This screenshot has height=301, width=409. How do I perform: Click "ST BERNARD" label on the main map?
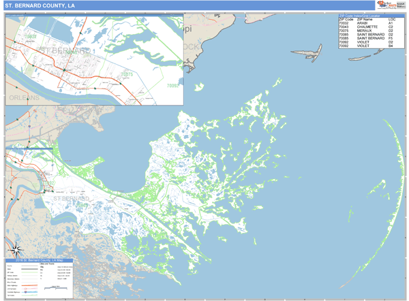pos(71,199)
